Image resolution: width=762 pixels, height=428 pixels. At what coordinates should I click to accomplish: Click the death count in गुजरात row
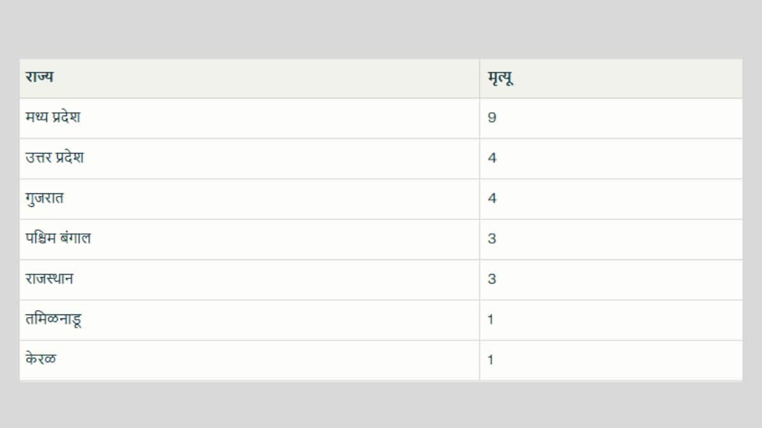(x=492, y=198)
